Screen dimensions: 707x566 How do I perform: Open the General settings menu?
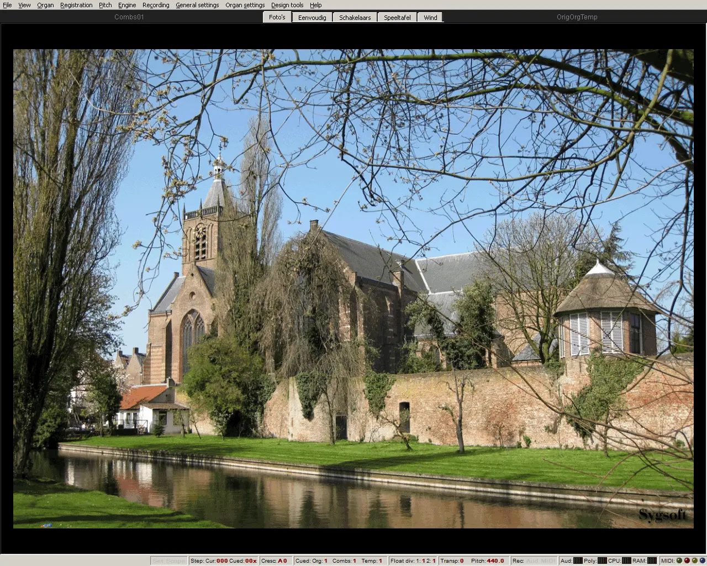click(197, 5)
